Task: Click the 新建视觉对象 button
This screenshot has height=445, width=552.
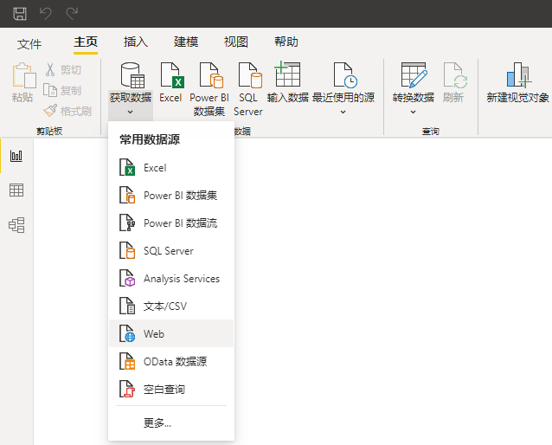Action: point(518,82)
